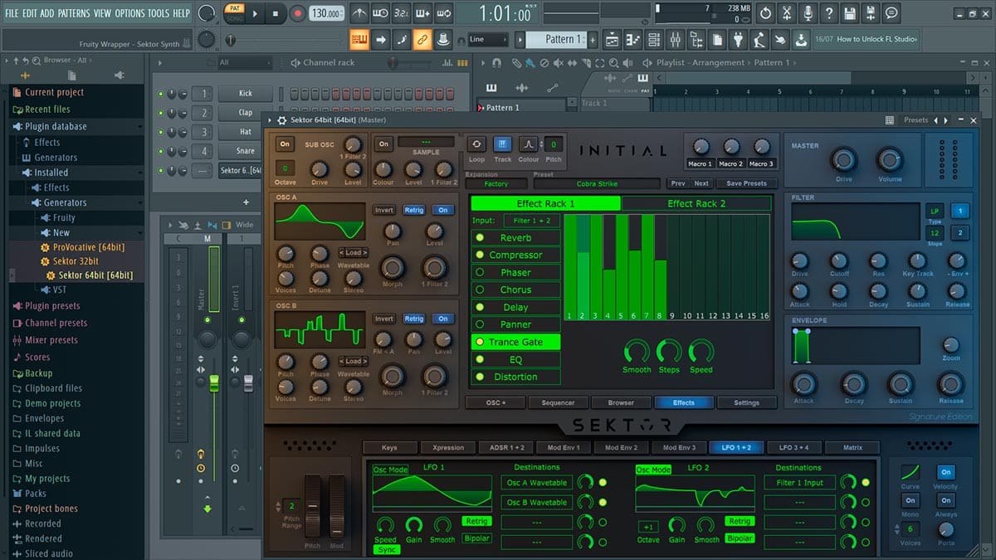
Task: Switch to Effect Rack 2 tab
Action: point(696,203)
